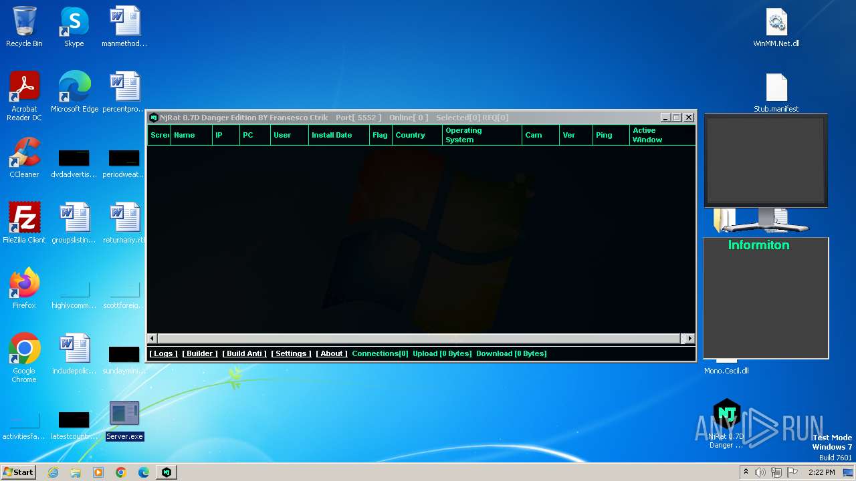Open the includepolic Word document
Viewport: 856px width, 481px height.
(x=74, y=355)
